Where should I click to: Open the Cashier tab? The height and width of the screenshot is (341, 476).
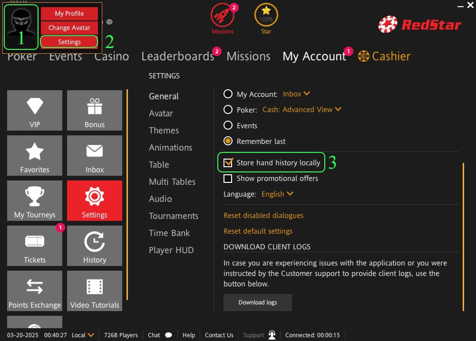point(391,57)
